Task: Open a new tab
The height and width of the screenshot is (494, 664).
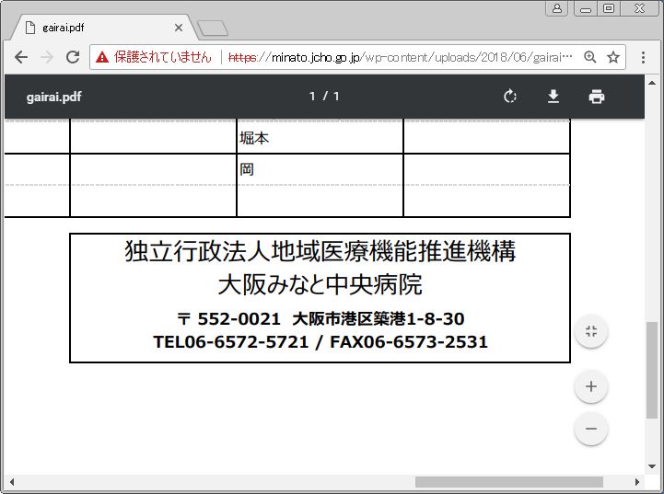Action: click(213, 29)
